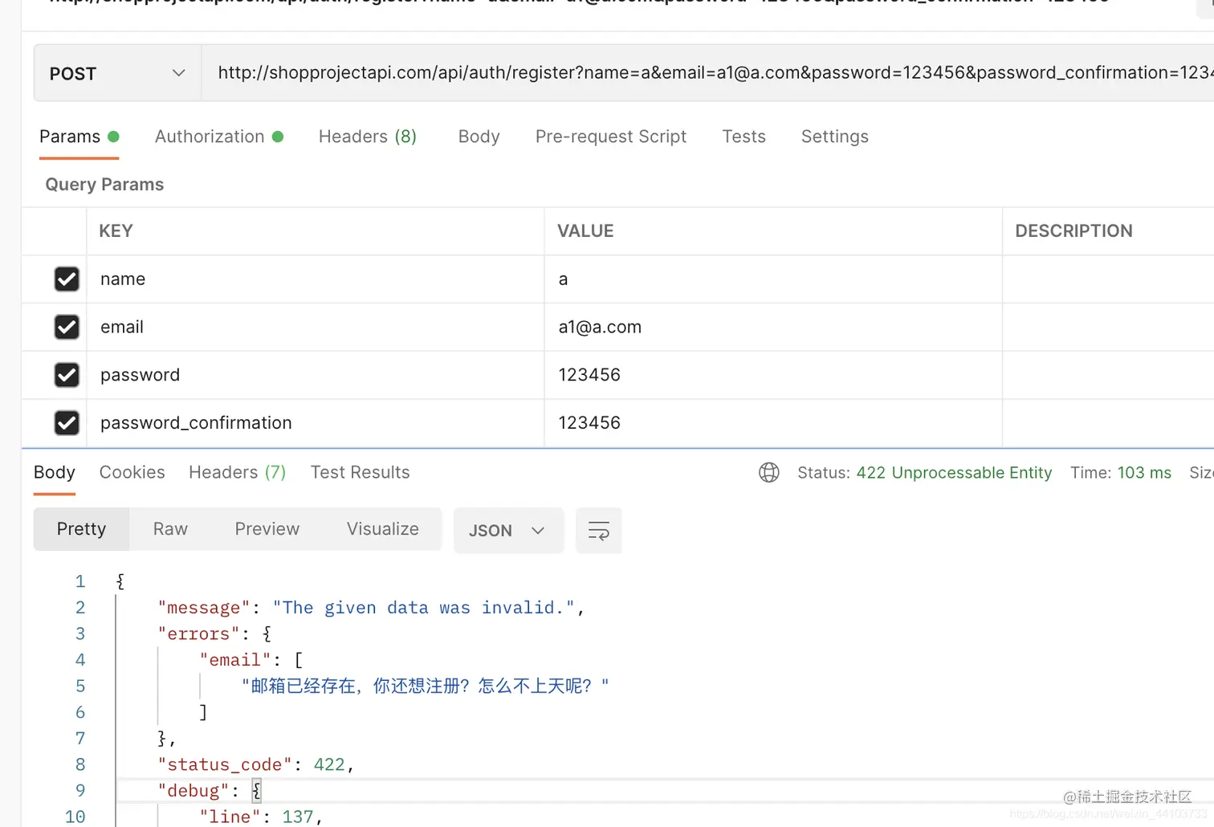This screenshot has width=1214, height=827.
Task: Click the DESCRIPTION column header
Action: [1073, 231]
